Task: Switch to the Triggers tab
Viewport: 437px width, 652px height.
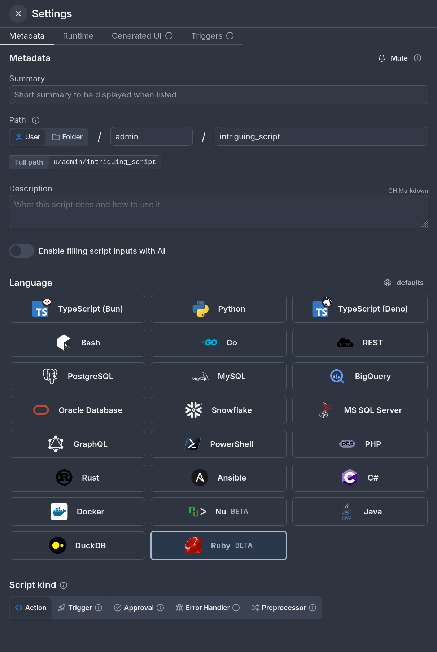Action: pos(207,36)
